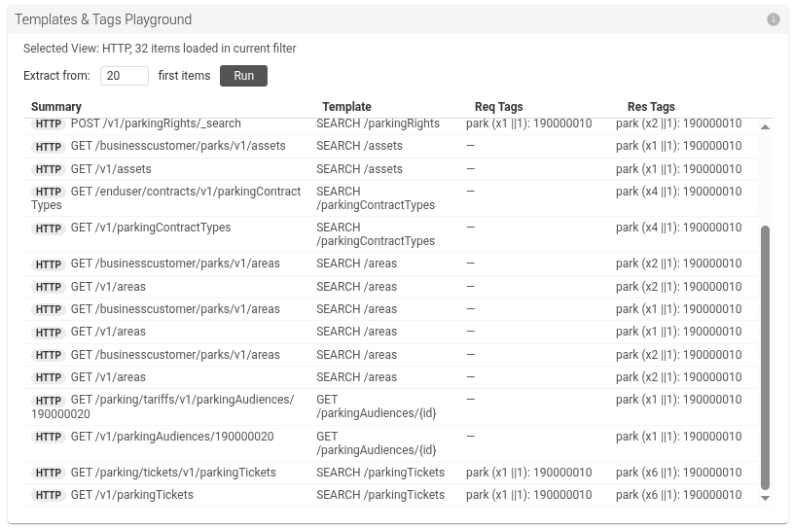Click the Req Tags column header

click(x=498, y=107)
